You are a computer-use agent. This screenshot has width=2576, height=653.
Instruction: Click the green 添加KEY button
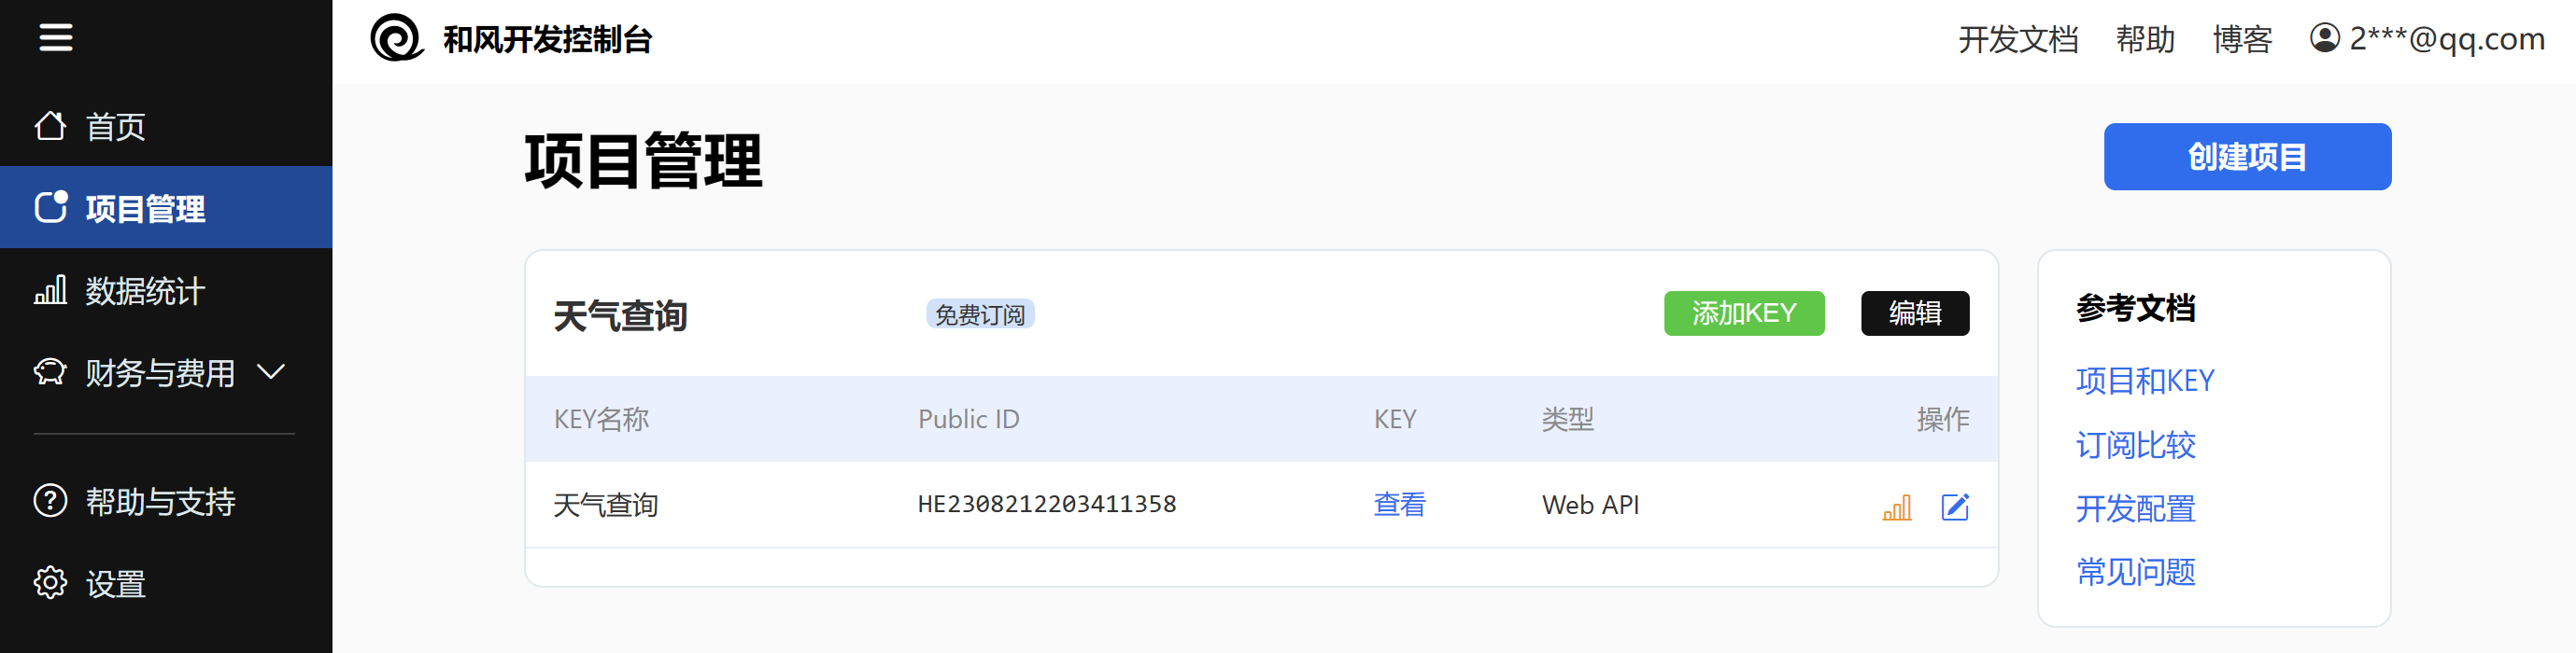point(1743,313)
